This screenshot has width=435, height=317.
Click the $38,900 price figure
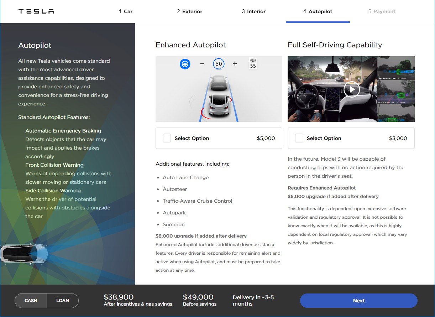119,297
